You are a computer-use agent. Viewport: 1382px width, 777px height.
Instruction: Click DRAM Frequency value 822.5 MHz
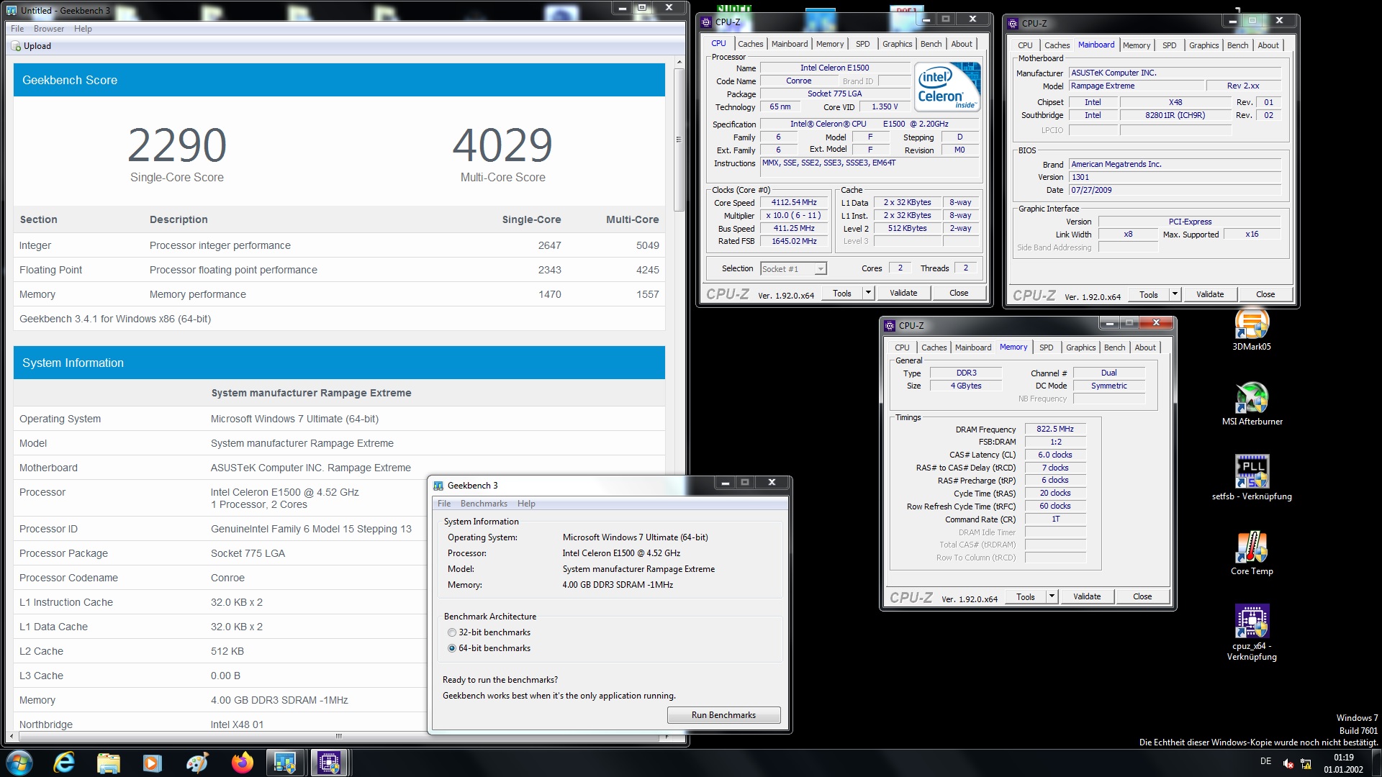1054,429
